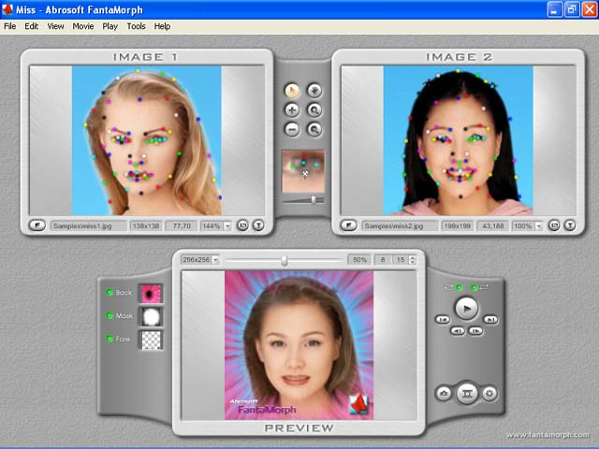Open the Help menu
Screen dimensions: 599x449
tap(162, 26)
